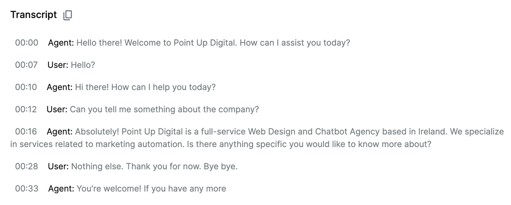This screenshot has width=511, height=205.
Task: Click the Agent label beside 'Hi there!'
Action: (x=60, y=87)
